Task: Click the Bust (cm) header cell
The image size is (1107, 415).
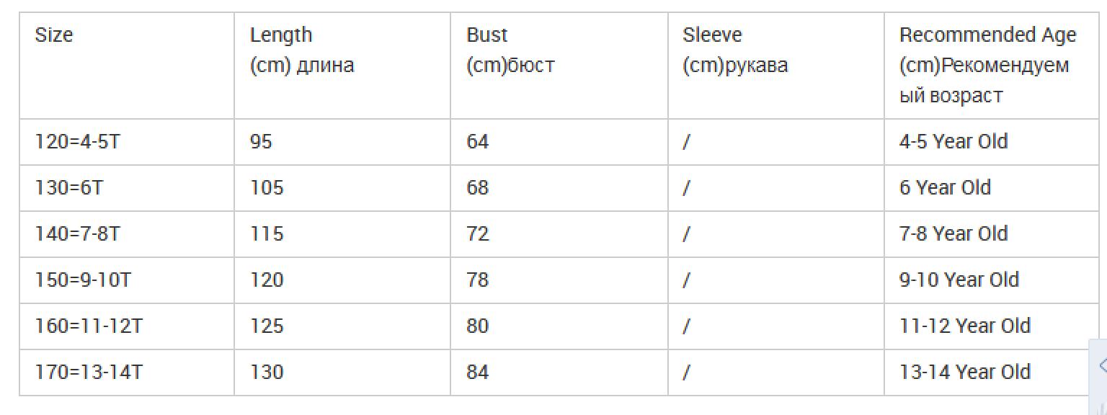Action: coord(559,66)
